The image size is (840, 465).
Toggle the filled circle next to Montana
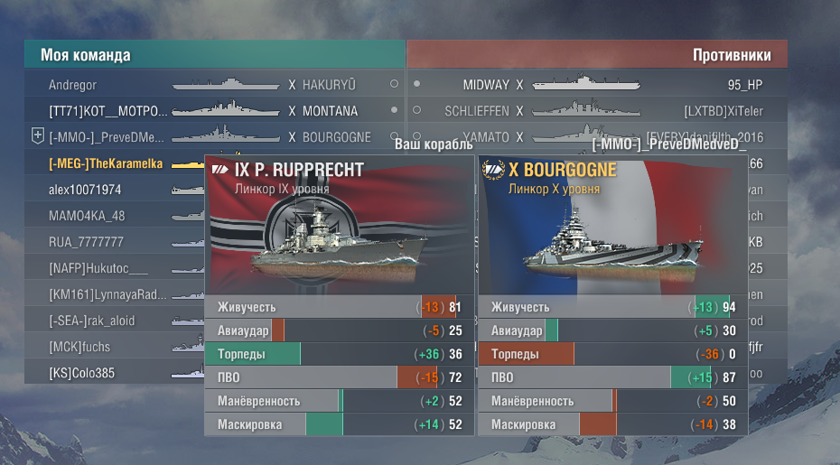pos(395,110)
